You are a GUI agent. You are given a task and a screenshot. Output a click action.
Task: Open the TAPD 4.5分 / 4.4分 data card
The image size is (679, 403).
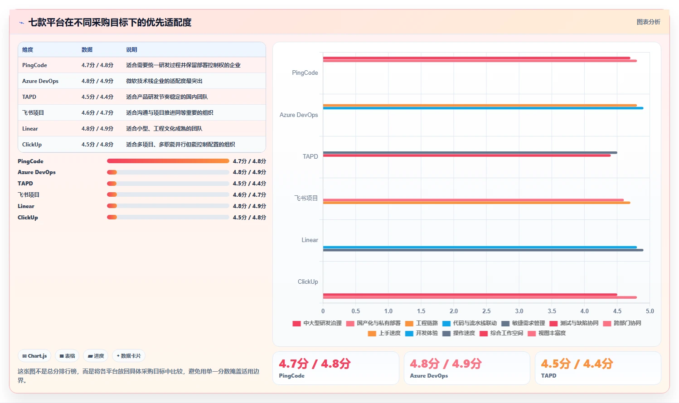pos(598,368)
